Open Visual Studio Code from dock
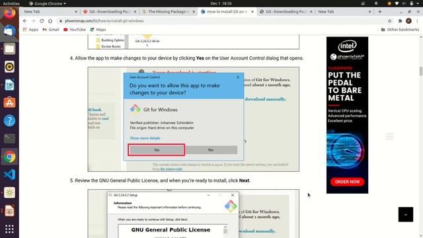The image size is (423, 238). pyautogui.click(x=9, y=175)
